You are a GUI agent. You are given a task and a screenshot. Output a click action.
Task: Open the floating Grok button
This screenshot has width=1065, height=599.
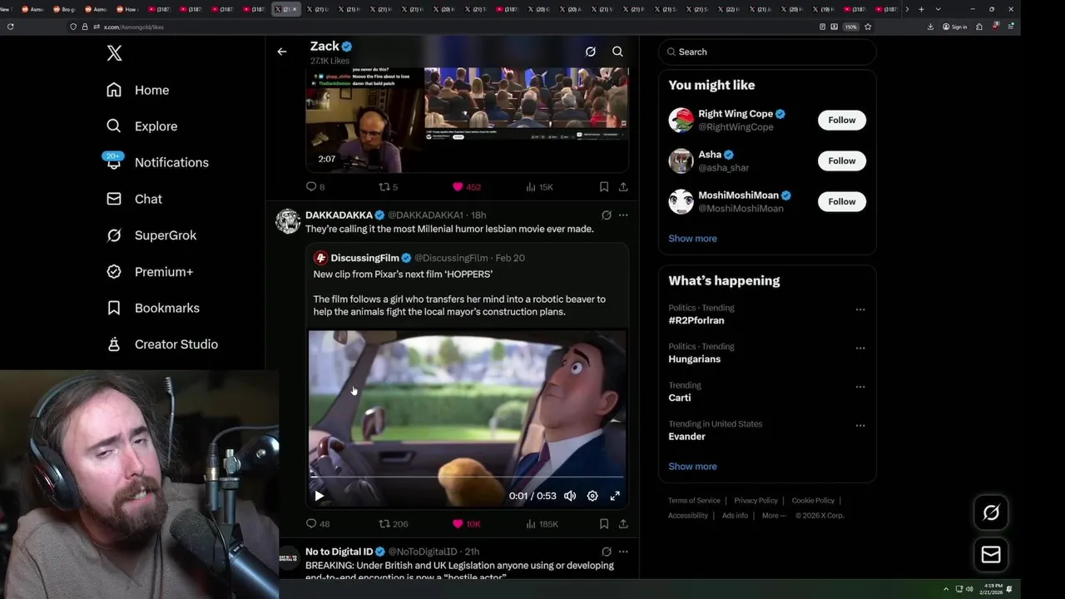coord(991,513)
